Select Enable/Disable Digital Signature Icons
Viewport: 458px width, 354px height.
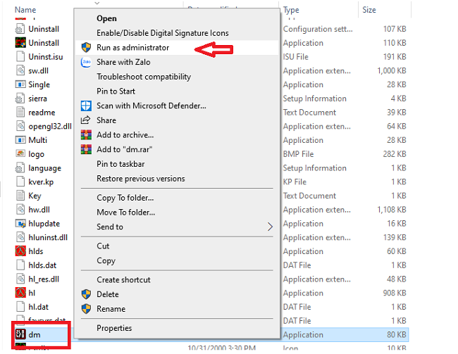click(177, 33)
